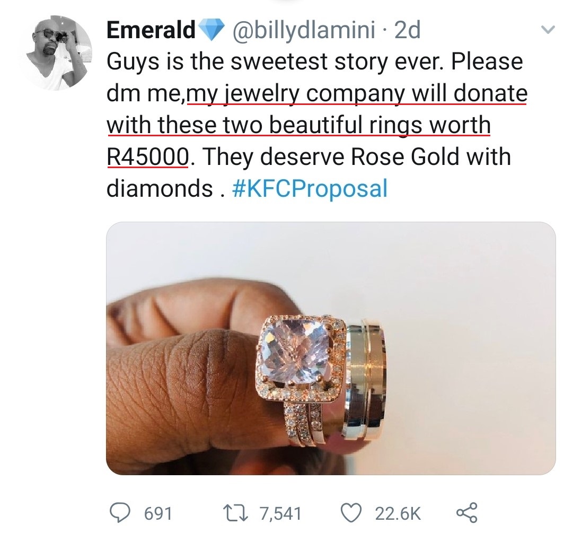The width and height of the screenshot is (564, 533).
Task: Open the share icon menu
Action: [466, 512]
